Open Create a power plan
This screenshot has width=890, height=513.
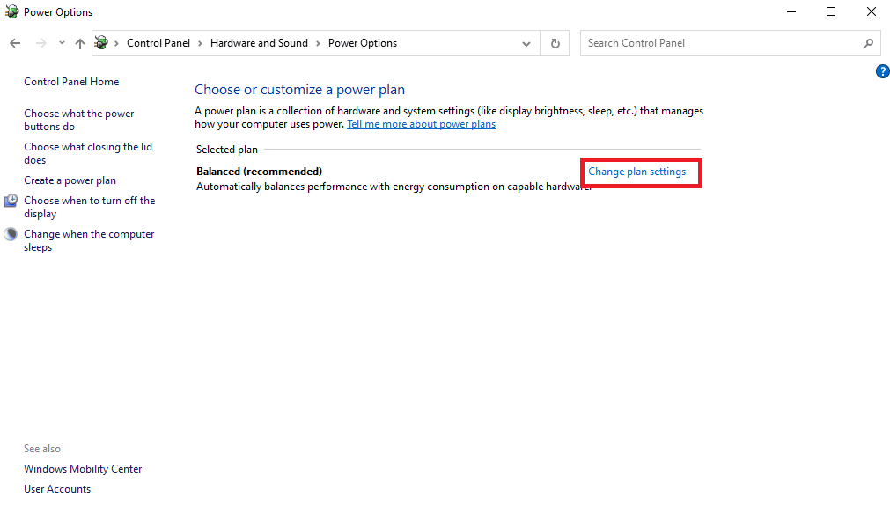tap(70, 180)
